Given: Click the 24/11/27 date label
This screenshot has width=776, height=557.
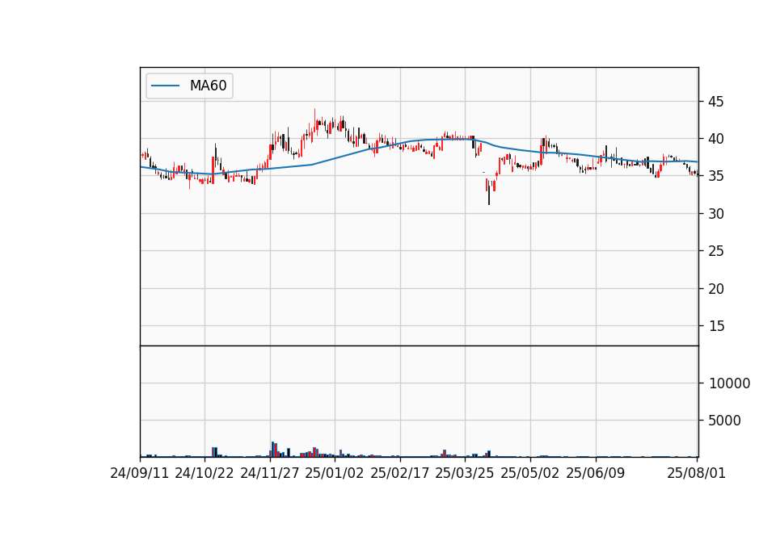Looking at the screenshot, I should point(270,473).
